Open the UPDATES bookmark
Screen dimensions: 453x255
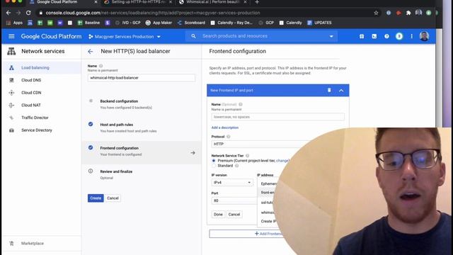[x=319, y=23]
